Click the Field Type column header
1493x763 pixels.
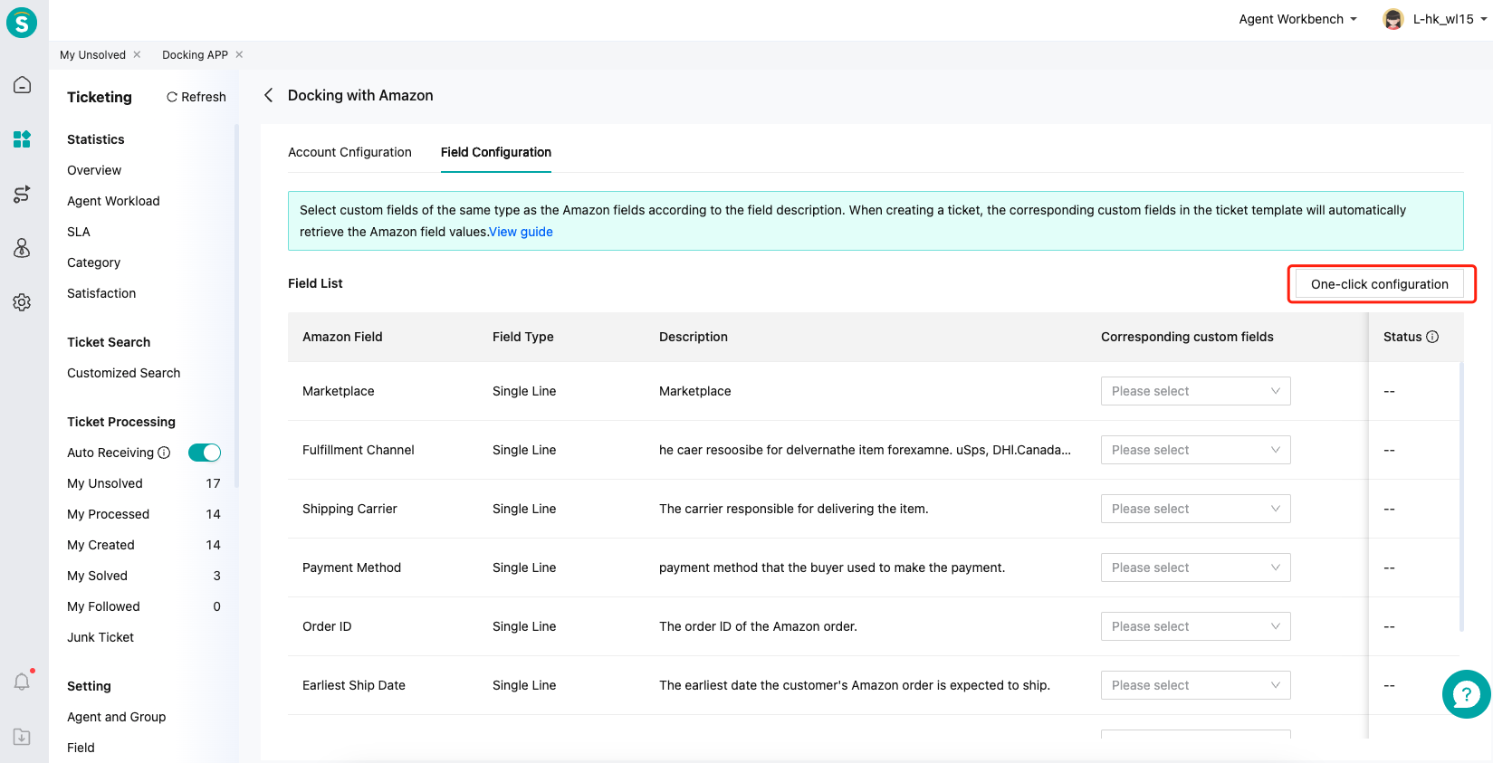[x=523, y=337]
